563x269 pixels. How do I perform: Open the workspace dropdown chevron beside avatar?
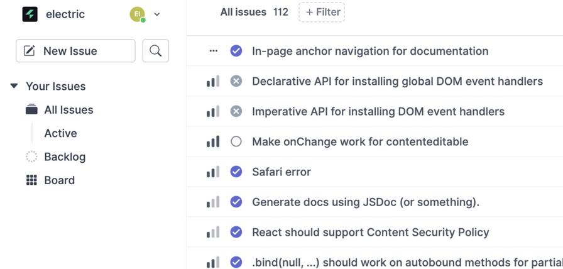tap(157, 14)
